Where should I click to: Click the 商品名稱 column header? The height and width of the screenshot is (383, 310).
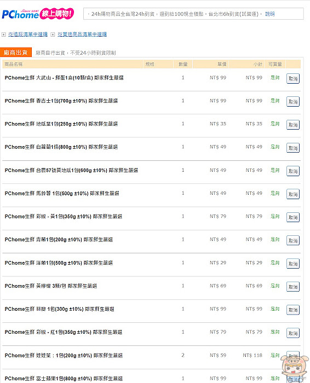pos(14,64)
